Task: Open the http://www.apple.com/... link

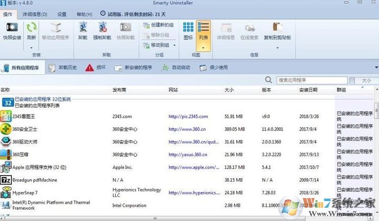Action: click(194, 167)
